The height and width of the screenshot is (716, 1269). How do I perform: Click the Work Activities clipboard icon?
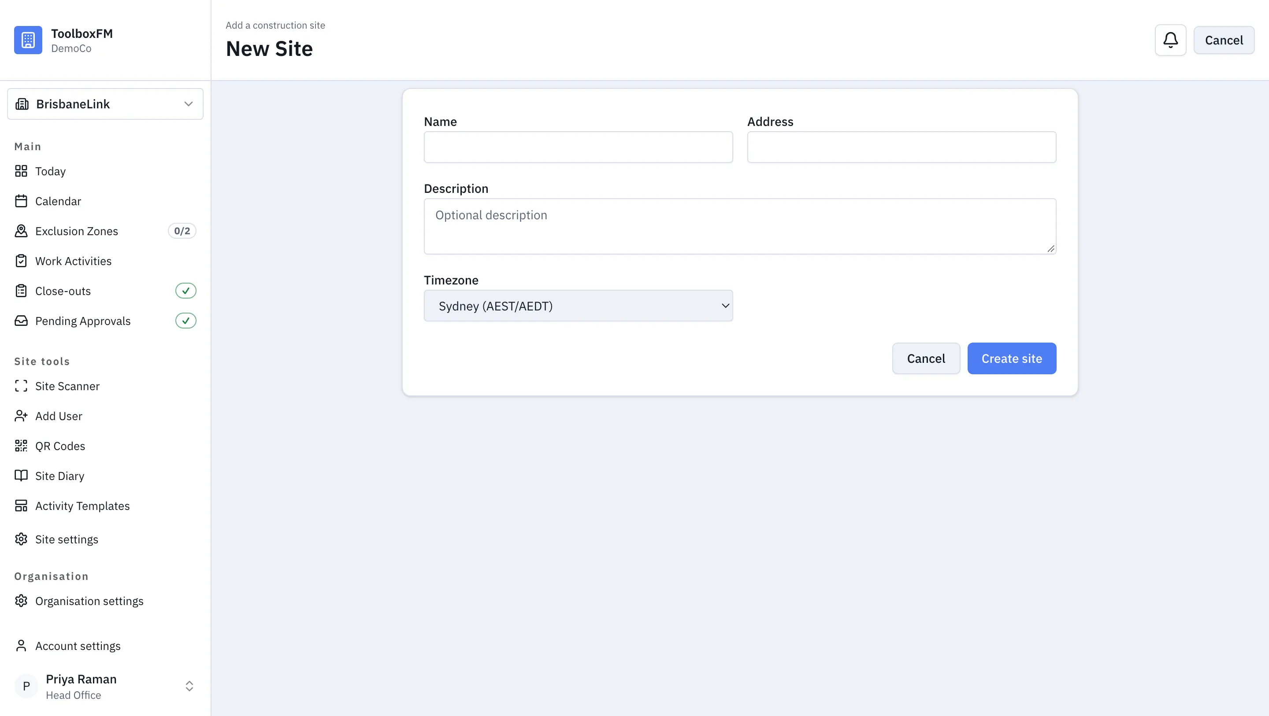pos(21,261)
